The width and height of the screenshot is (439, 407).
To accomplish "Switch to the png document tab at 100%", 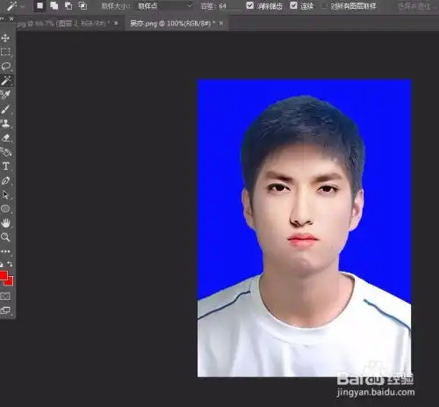I will (176, 24).
